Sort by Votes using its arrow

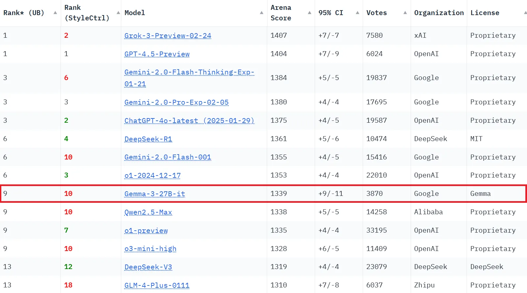[405, 13]
